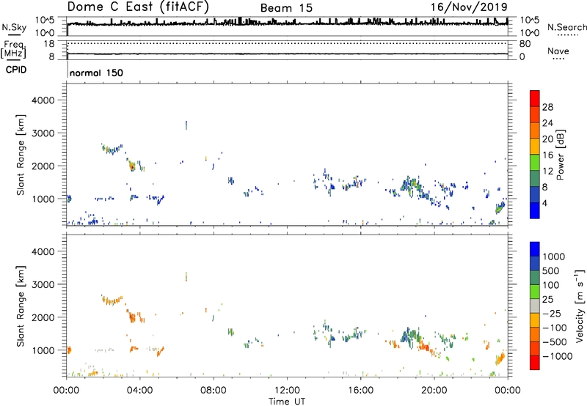Click the "Dome C East (fitACF)" plot title
Image resolution: width=587 pixels, height=406 pixels.
pyautogui.click(x=138, y=7)
